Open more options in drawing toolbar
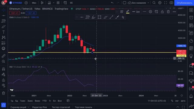Screen dimensions: 194x109 [174, 12]
